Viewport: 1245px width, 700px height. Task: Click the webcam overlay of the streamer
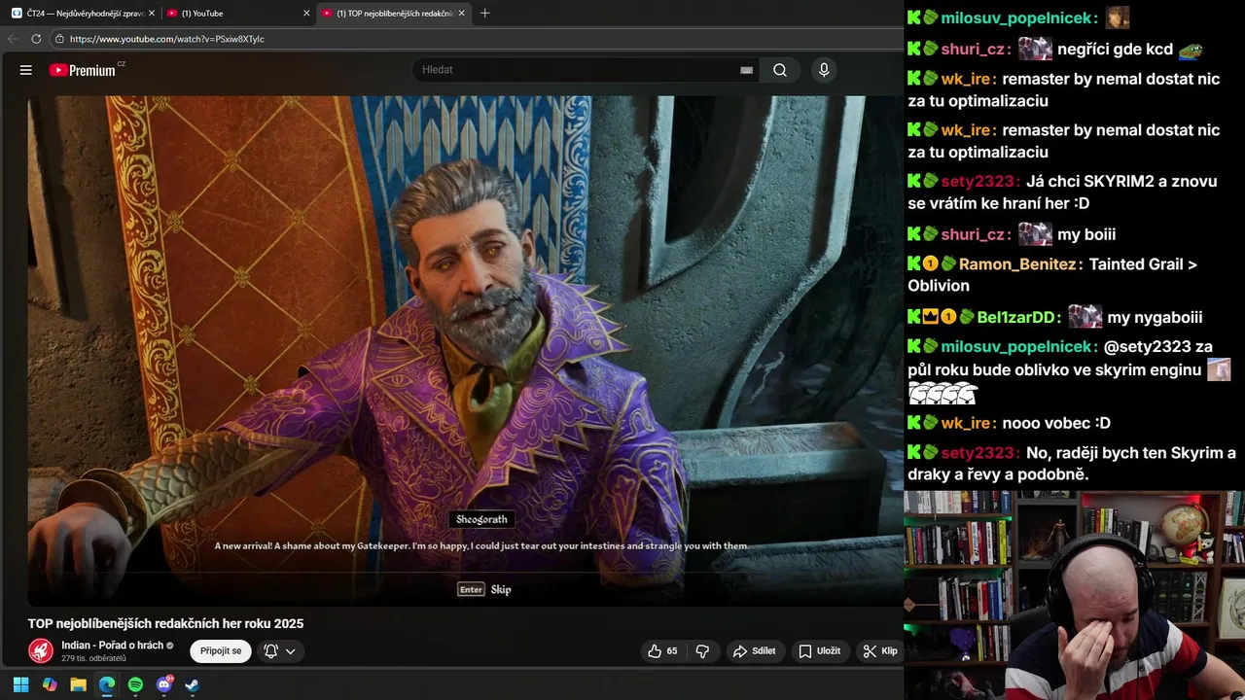(1075, 595)
